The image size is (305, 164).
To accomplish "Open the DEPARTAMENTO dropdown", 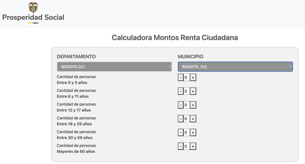I will (114, 67).
